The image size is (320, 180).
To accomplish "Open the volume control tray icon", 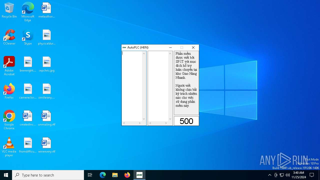I will coord(288,175).
